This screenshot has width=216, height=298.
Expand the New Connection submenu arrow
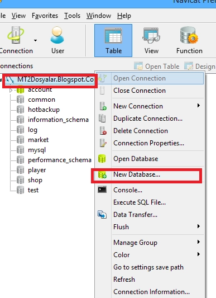(199, 106)
